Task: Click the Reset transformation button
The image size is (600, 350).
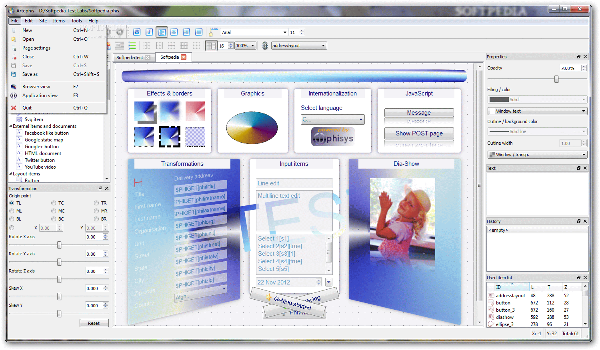Action: [94, 323]
